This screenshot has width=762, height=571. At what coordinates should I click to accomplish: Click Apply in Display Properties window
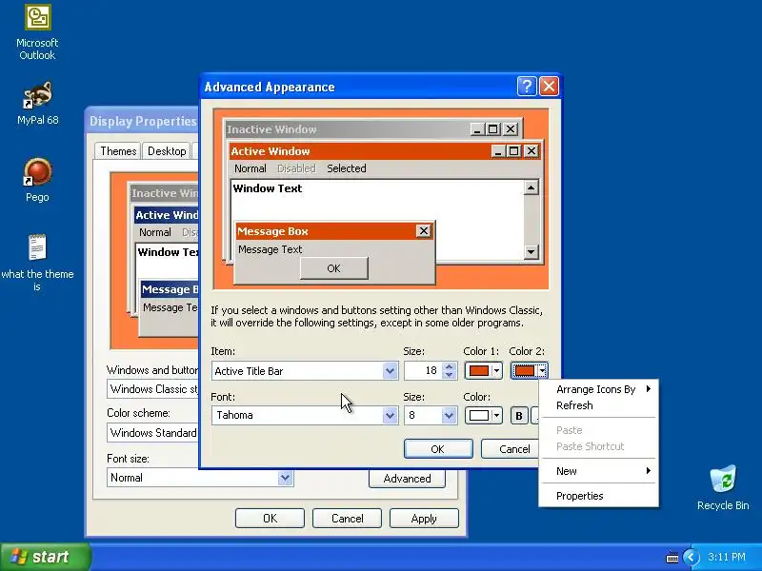424,518
